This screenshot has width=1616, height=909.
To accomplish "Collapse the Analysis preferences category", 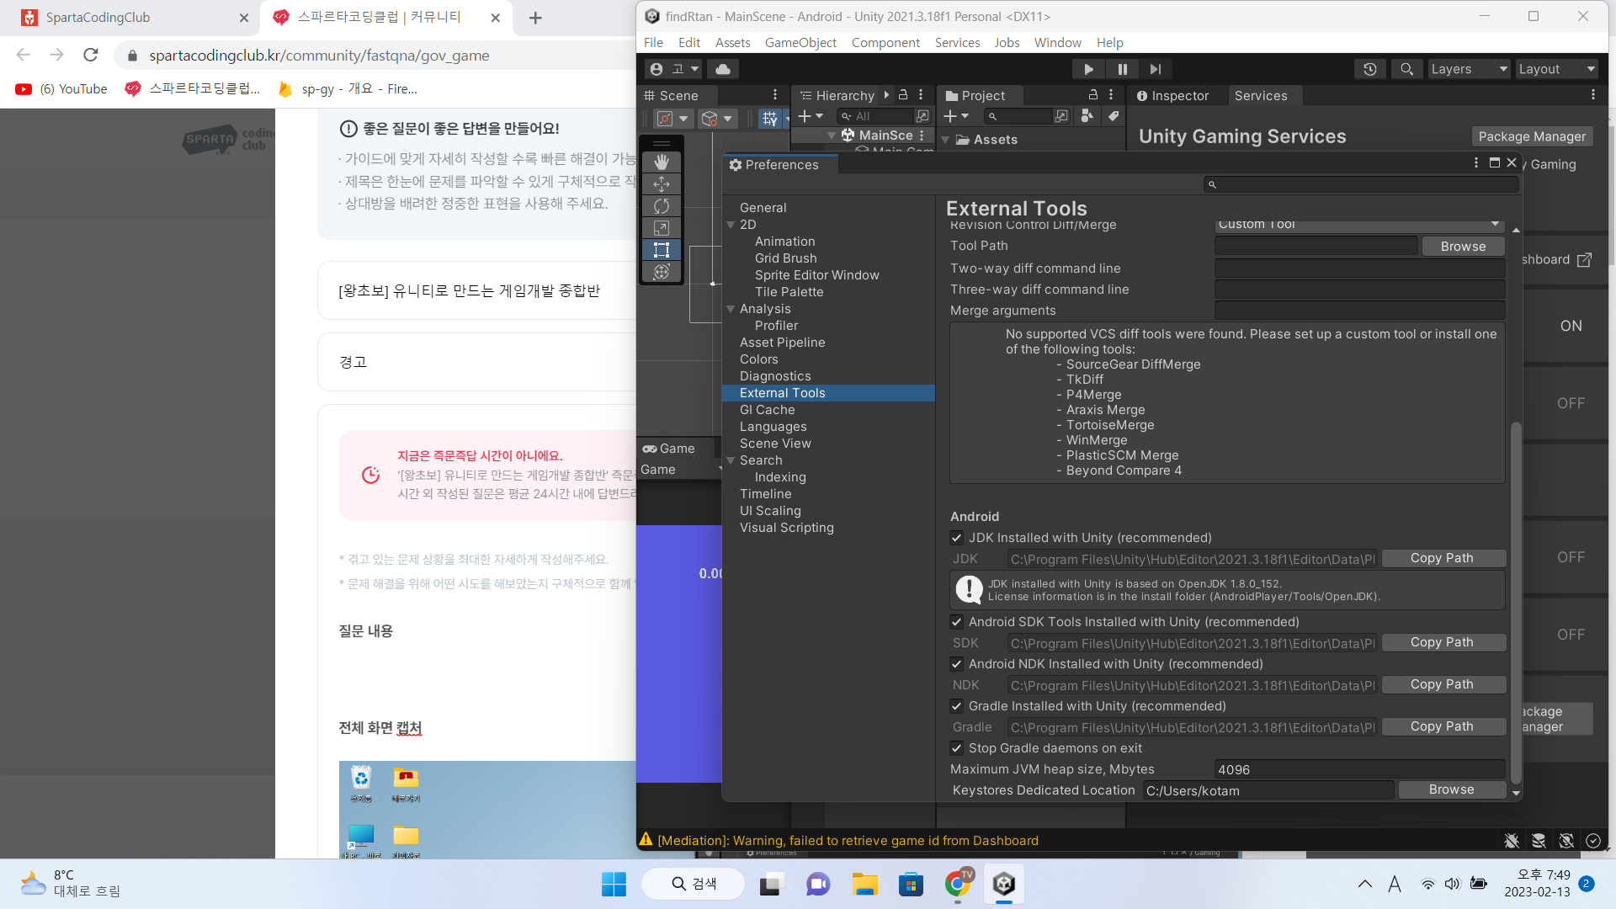I will tap(731, 309).
